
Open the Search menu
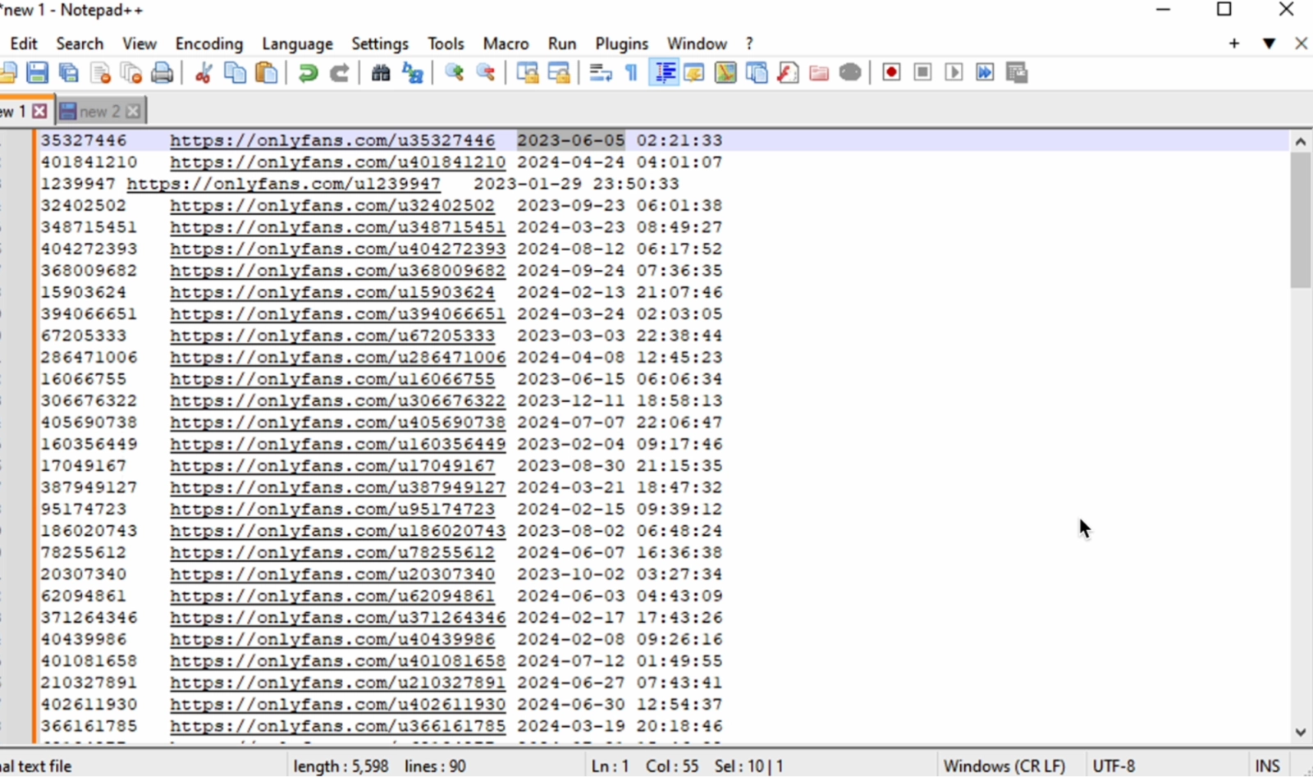80,43
